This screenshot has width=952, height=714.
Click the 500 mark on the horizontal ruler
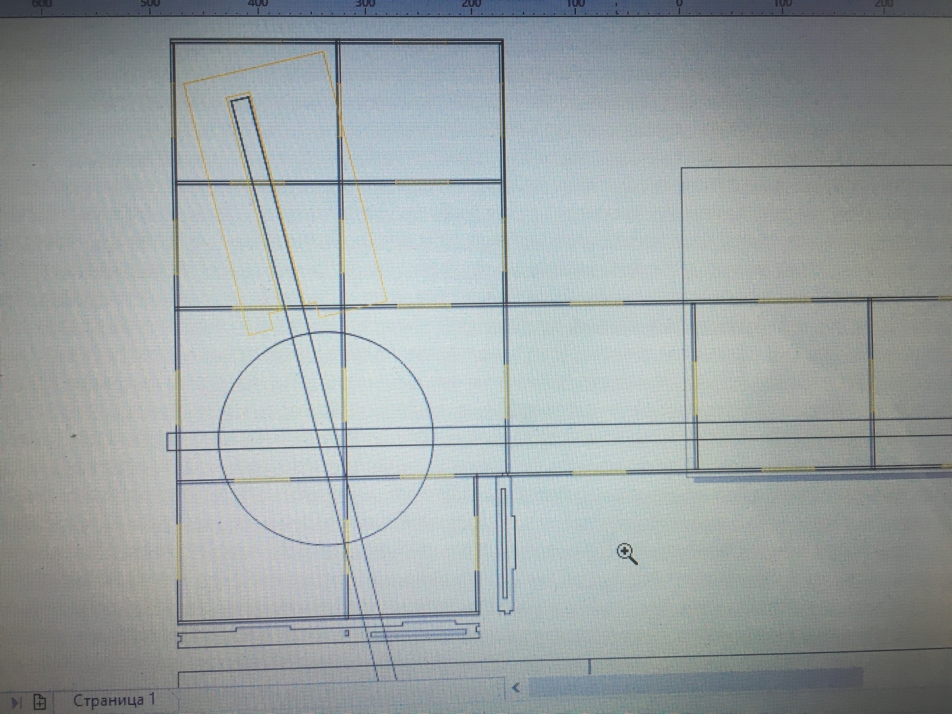pos(150,4)
